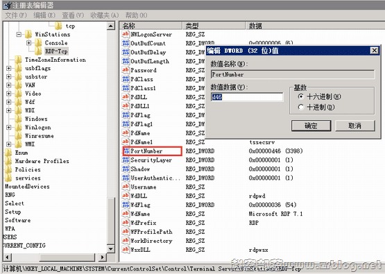Confirm with the 确定 button

point(311,126)
